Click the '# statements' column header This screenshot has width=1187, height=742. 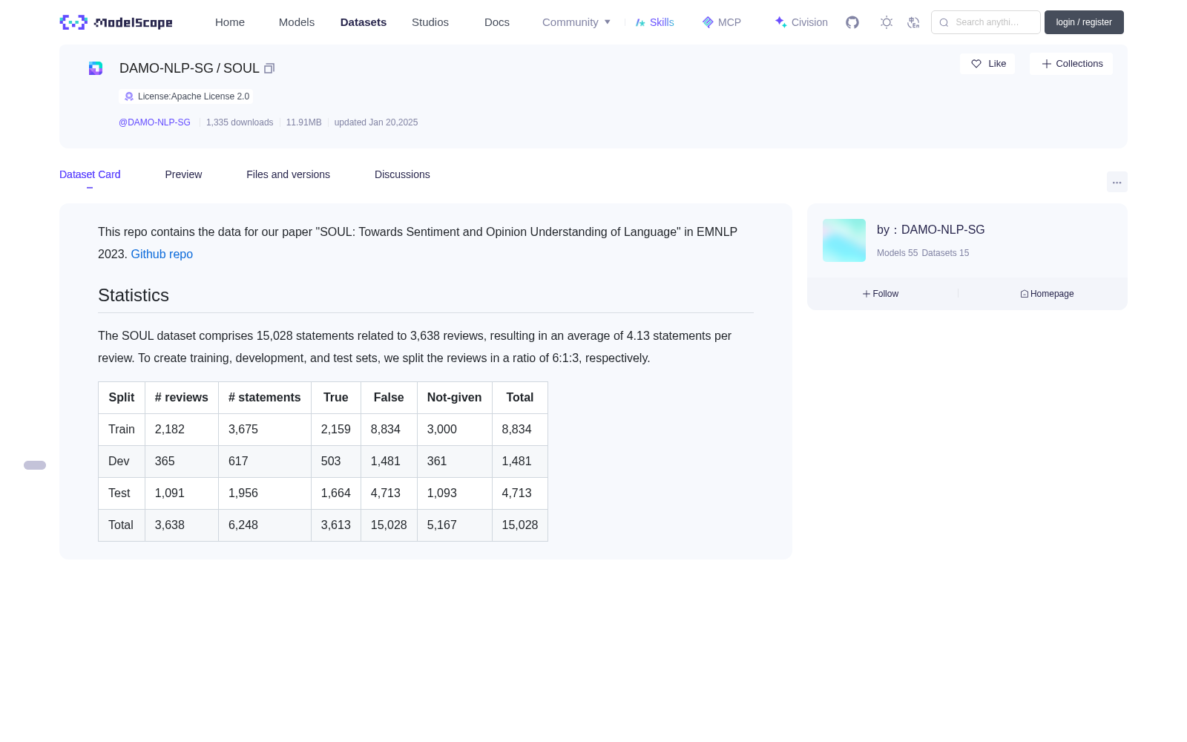coord(265,398)
